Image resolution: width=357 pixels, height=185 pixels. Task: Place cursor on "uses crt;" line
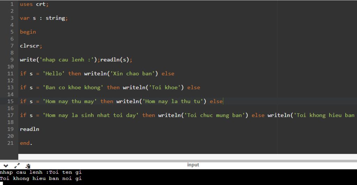pos(34,4)
